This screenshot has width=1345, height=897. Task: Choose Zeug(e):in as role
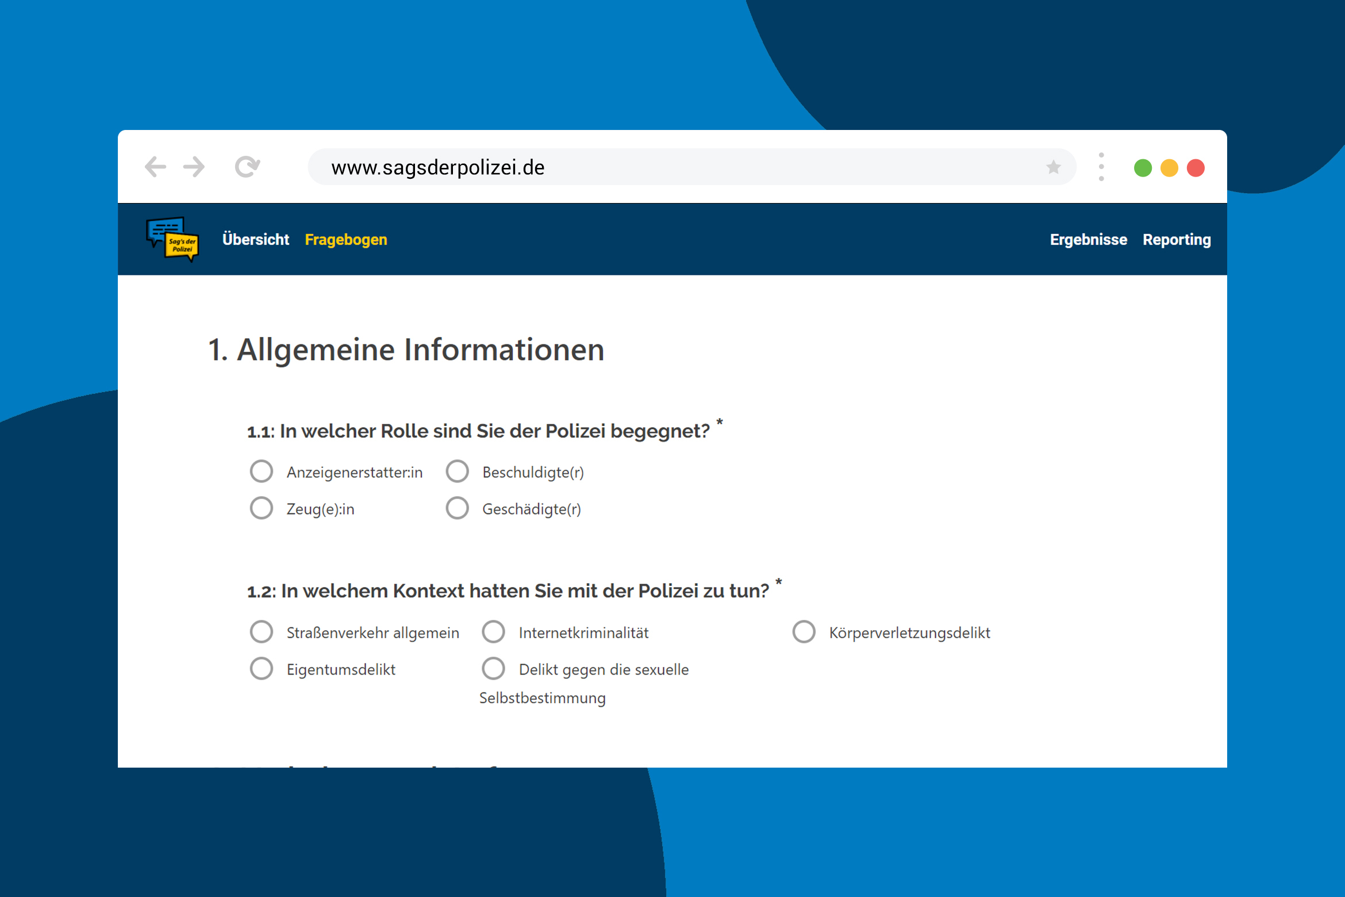(x=262, y=508)
